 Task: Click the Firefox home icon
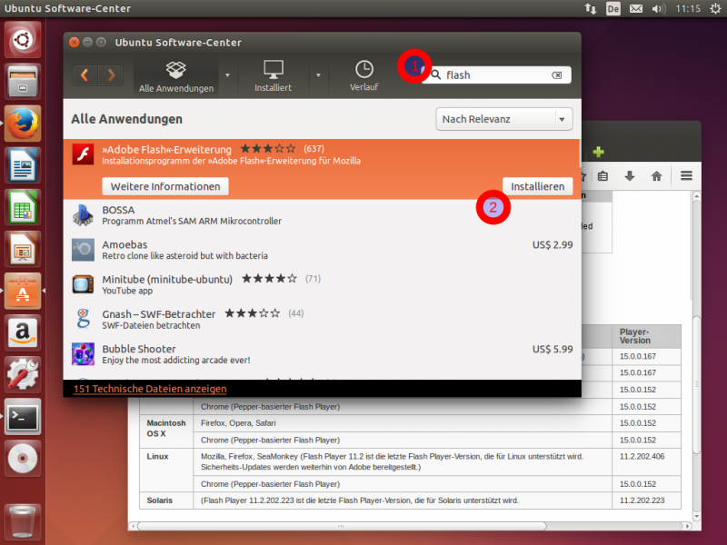click(x=656, y=175)
